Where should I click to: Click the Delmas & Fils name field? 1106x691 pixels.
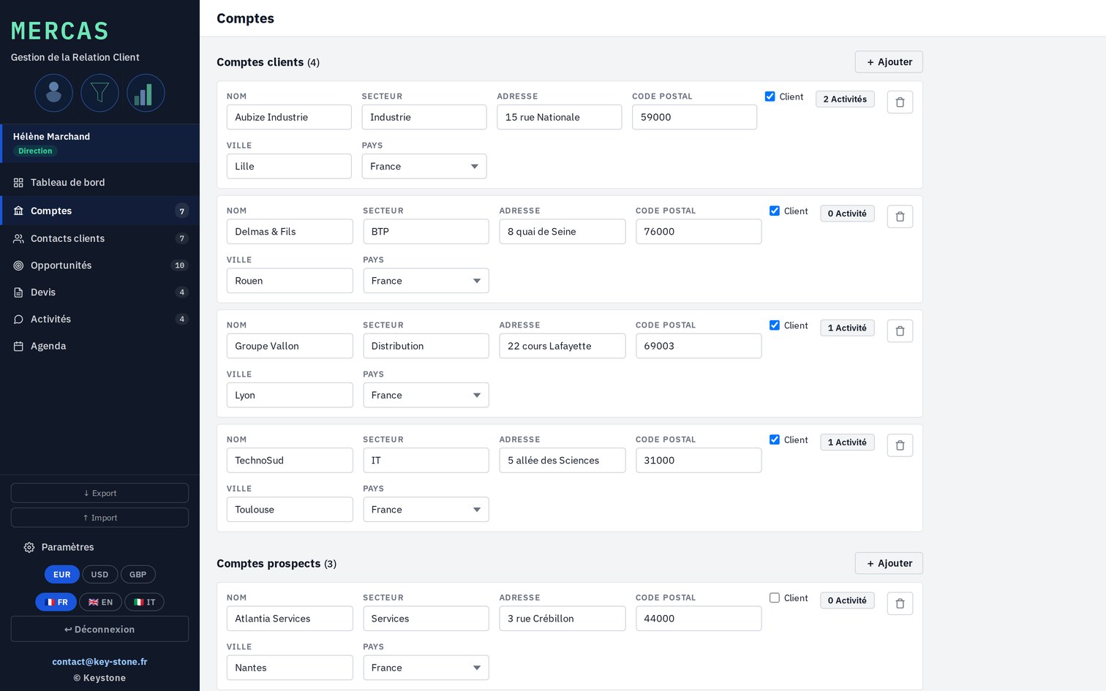(x=290, y=232)
